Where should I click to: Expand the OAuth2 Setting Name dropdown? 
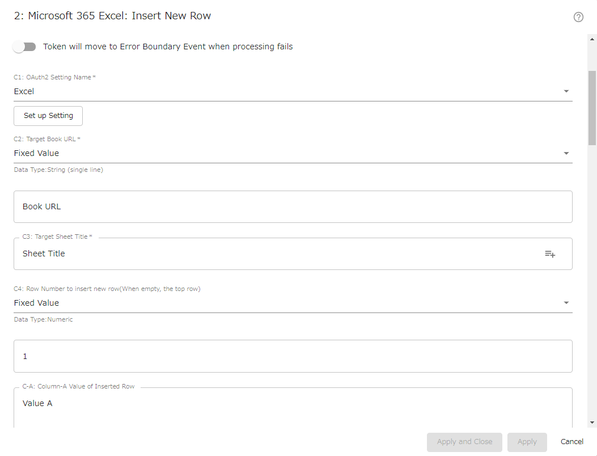click(x=566, y=91)
